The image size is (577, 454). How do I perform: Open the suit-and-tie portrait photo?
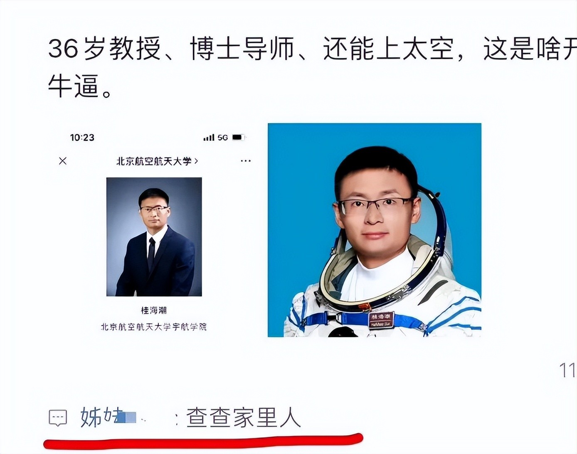(x=154, y=237)
